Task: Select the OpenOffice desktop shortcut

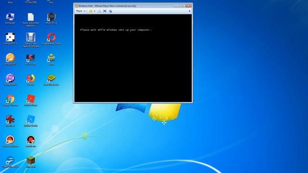Action: pos(10,162)
